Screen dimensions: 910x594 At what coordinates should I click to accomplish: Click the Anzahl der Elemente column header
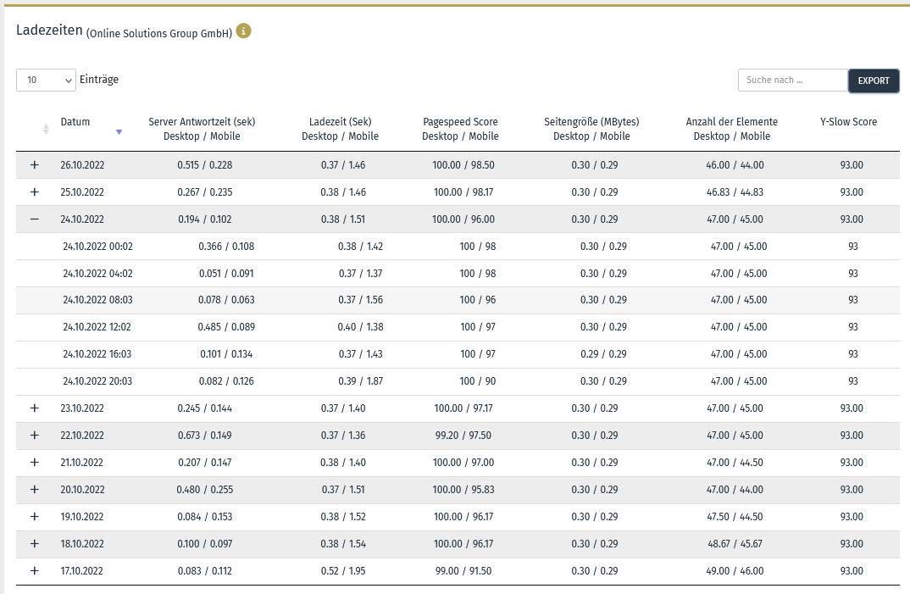coord(732,129)
